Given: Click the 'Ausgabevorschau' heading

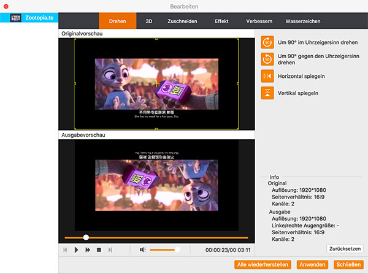Looking at the screenshot, I should [x=83, y=135].
